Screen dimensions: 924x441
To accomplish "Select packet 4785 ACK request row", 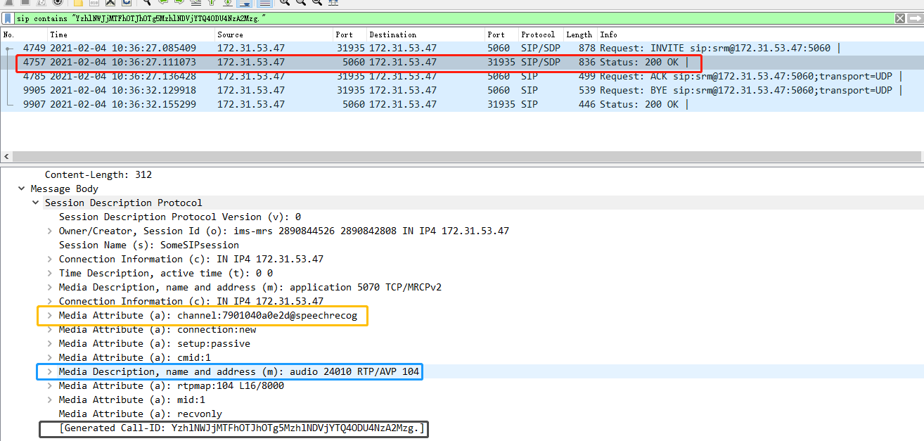I will (x=461, y=76).
